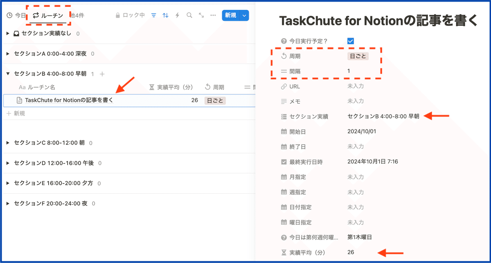
Task: Click the expand full-screen arrows icon
Action: 201,15
